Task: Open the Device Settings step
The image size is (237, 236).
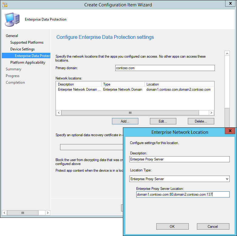Action: tap(22, 49)
